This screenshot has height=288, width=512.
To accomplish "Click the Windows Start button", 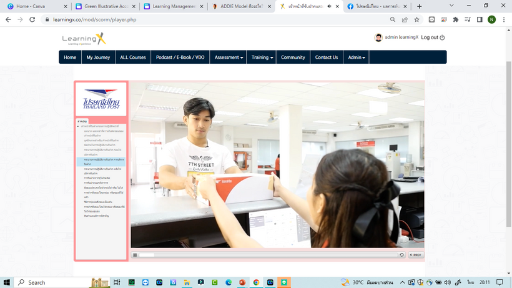I will coord(7,282).
